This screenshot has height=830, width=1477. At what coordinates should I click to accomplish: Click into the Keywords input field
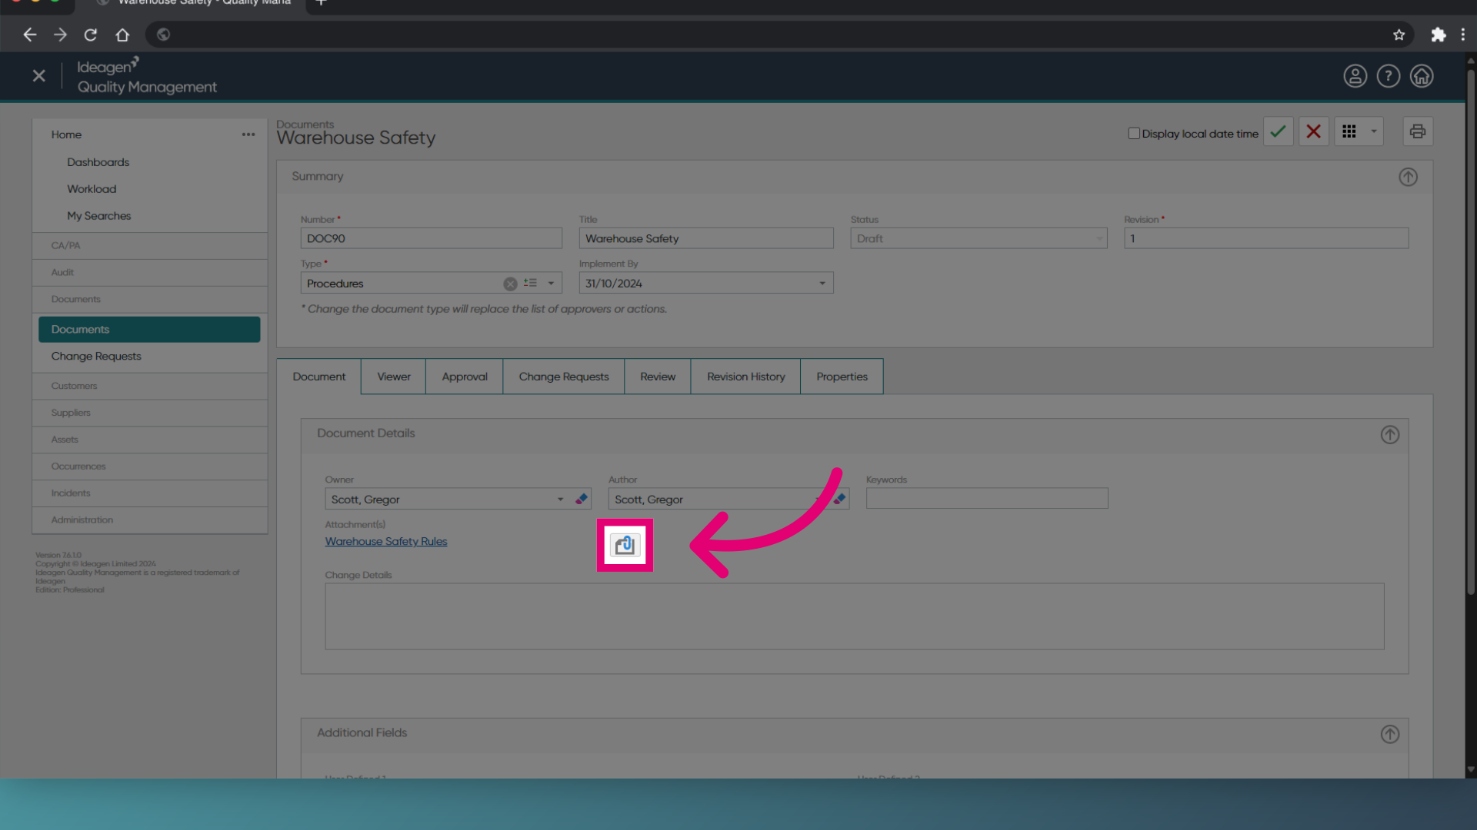[987, 499]
